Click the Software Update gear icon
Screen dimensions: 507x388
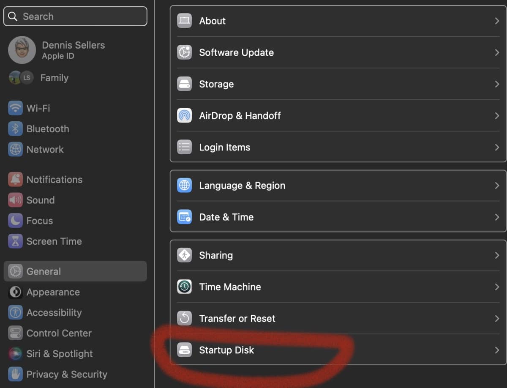coord(184,52)
